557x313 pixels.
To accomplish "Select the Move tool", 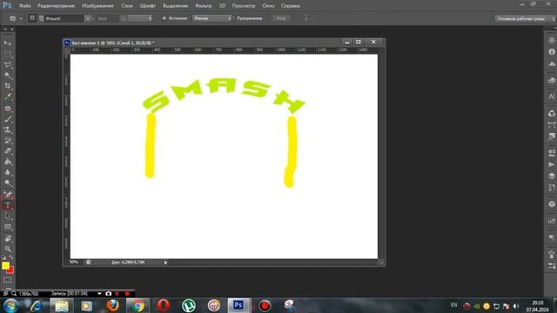I will [8, 43].
